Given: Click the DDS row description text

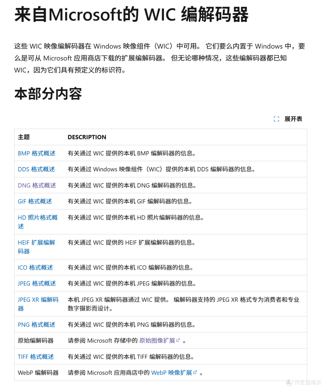Looking at the screenshot, I should point(161,169).
